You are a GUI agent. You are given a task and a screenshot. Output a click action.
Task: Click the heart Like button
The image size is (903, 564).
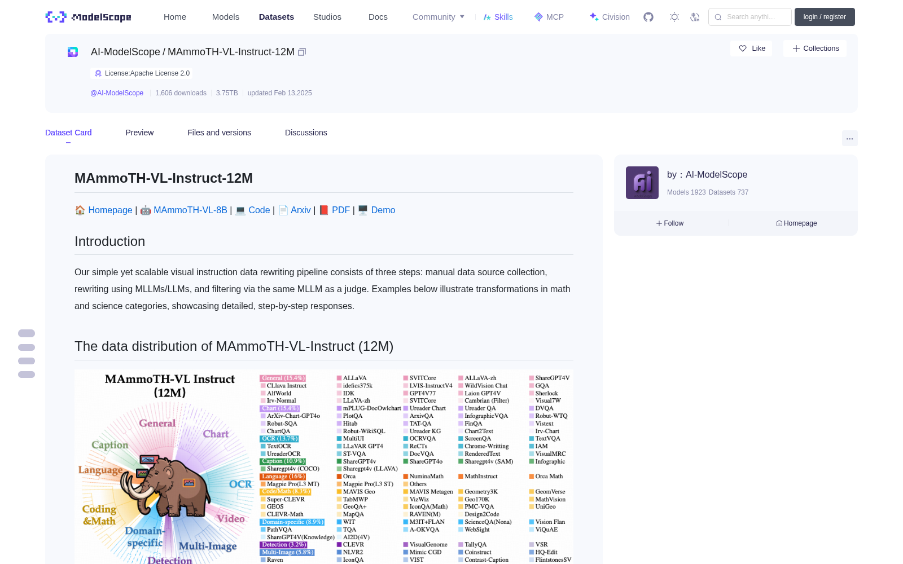click(751, 49)
